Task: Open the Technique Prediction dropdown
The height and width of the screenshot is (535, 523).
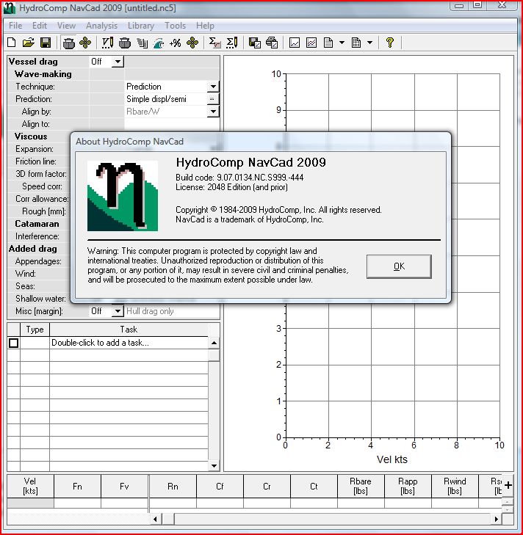Action: 213,87
